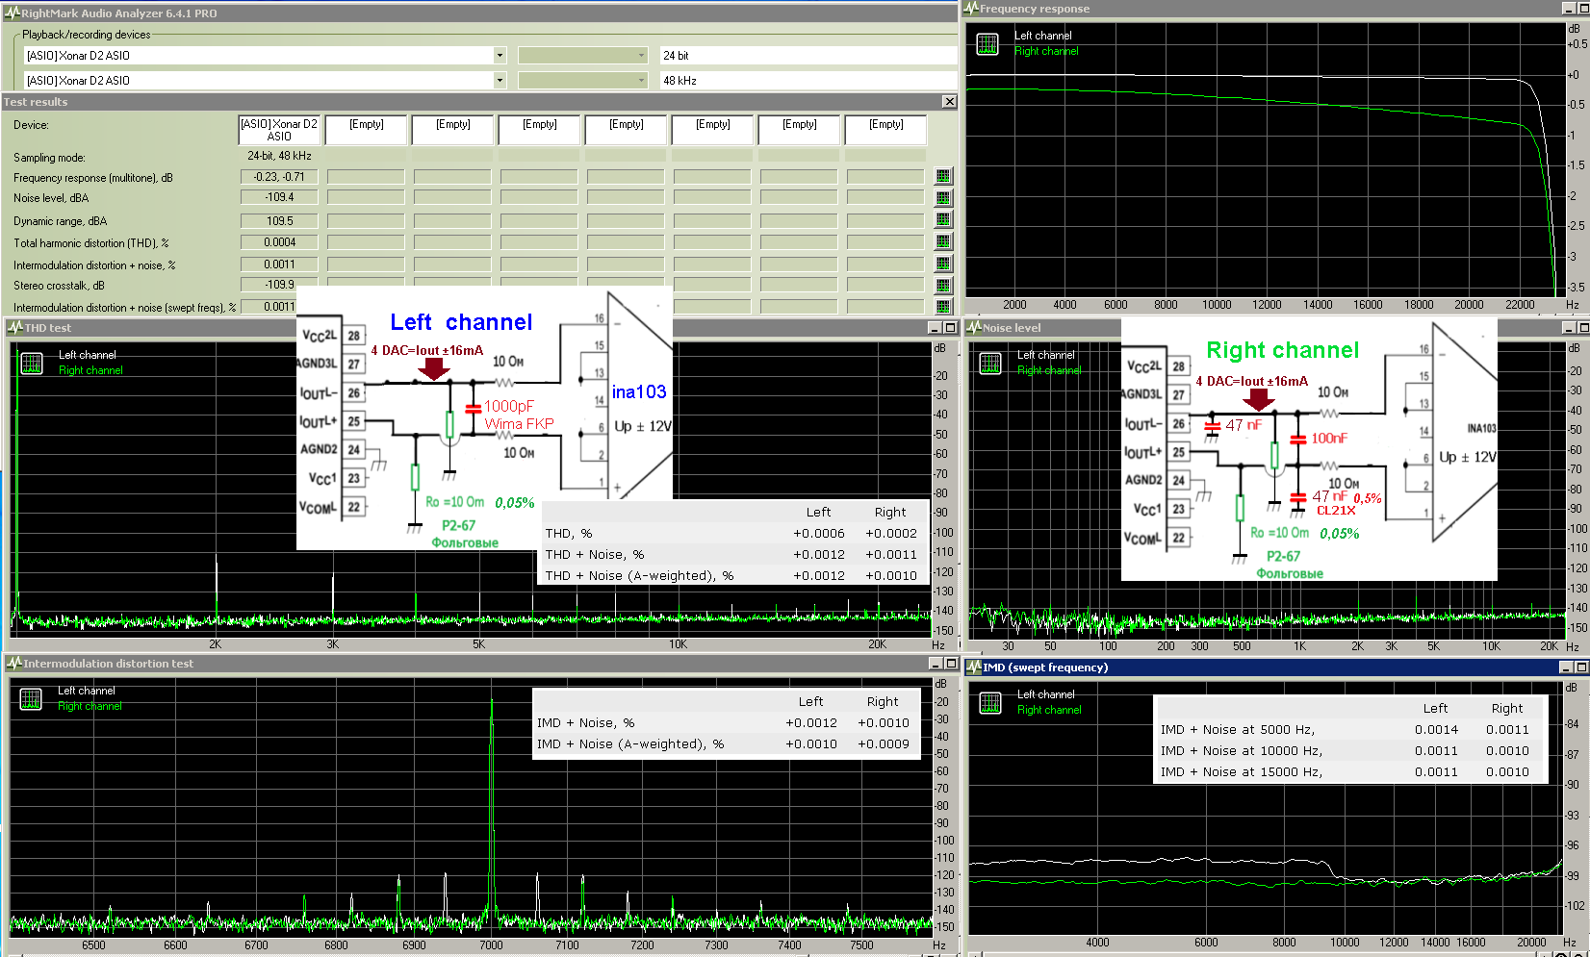Open the greyed dropdown beside 24 bit
The image size is (1590, 957).
coord(583,56)
